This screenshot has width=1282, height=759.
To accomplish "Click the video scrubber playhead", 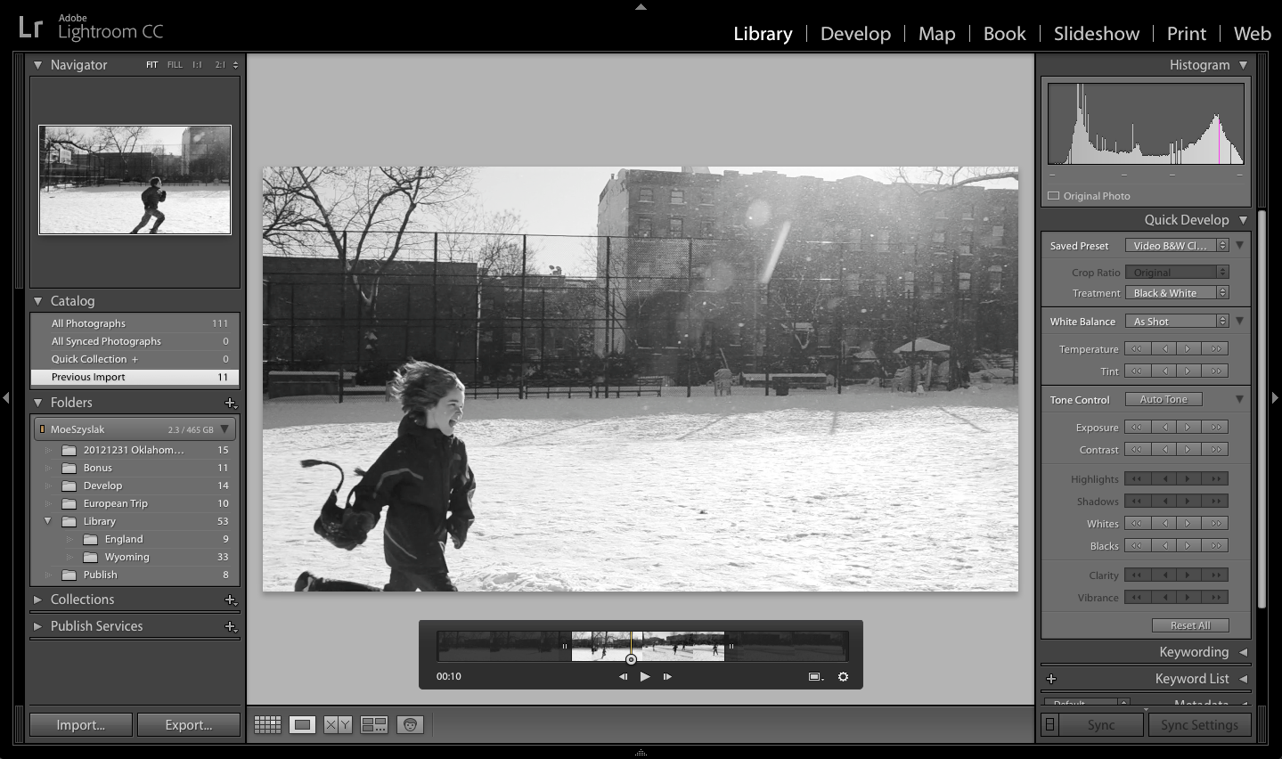I will coord(631,659).
